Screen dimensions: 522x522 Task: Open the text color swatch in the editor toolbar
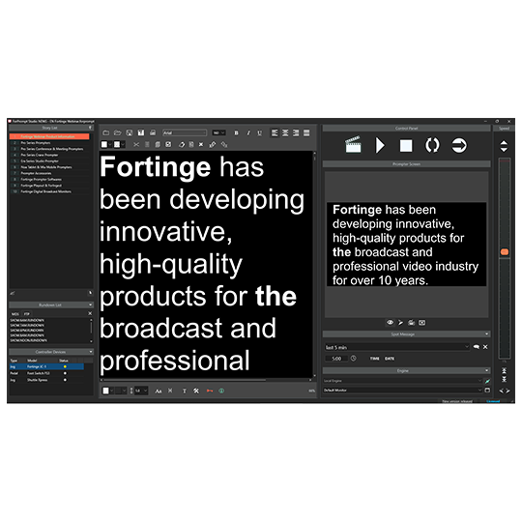pos(106,144)
